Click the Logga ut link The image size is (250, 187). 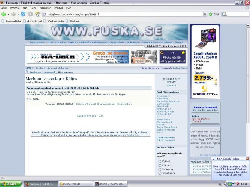[171, 85]
